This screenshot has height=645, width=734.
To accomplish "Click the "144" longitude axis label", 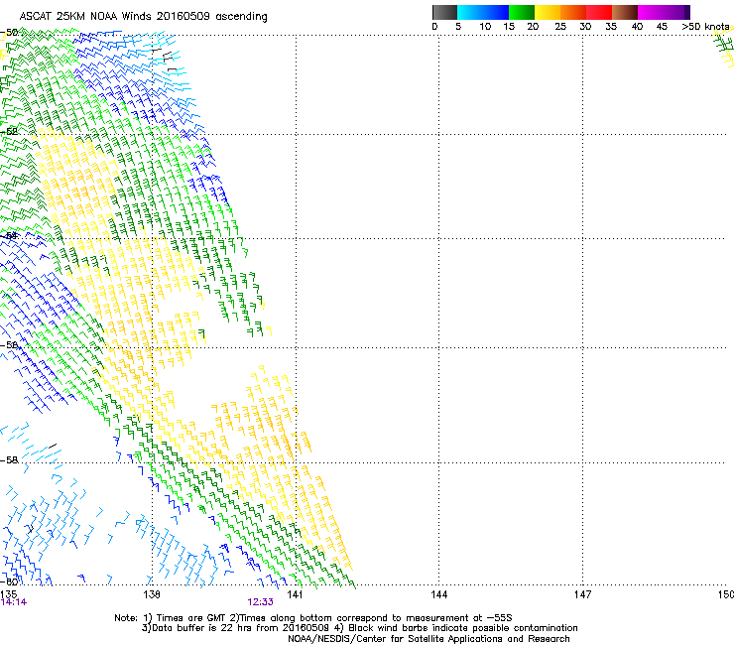I will pos(438,594).
